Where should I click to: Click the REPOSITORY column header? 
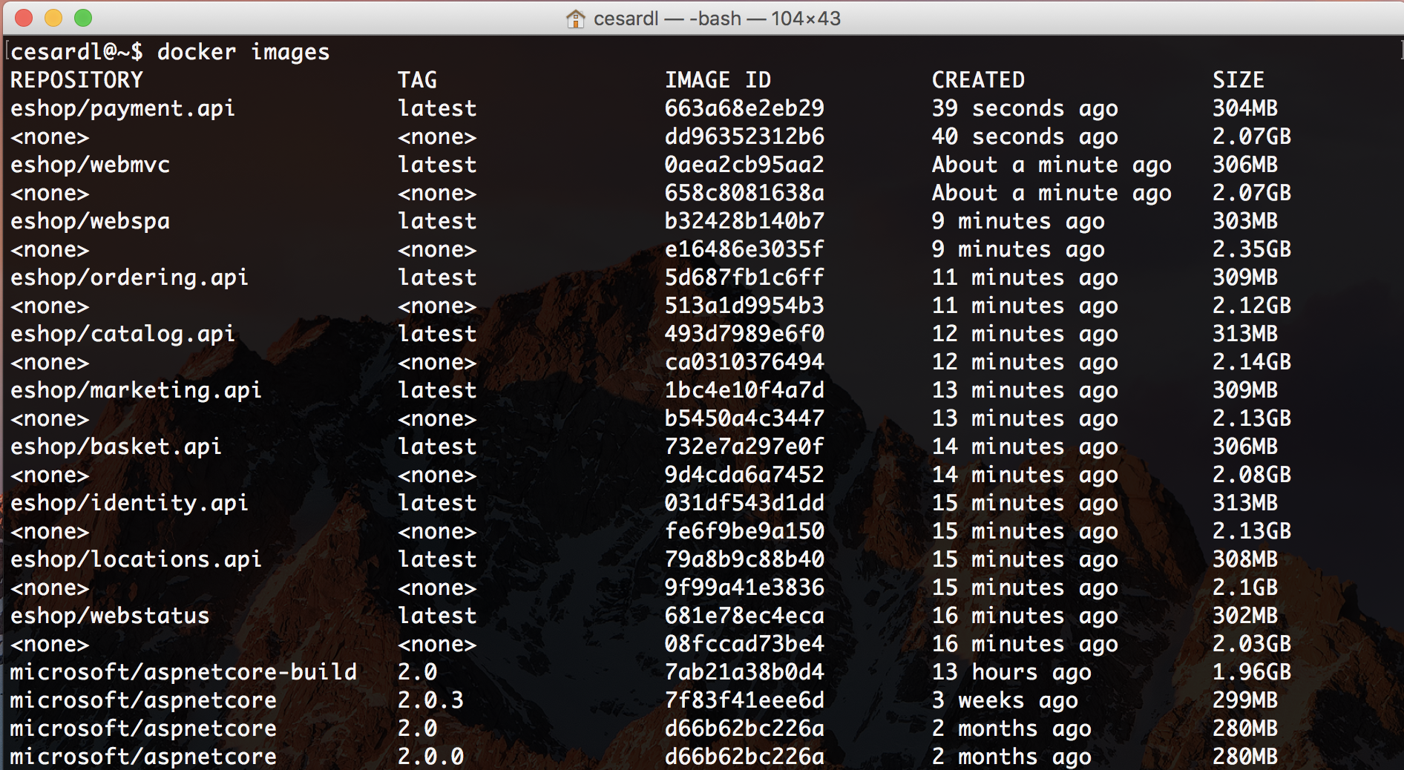click(x=76, y=80)
